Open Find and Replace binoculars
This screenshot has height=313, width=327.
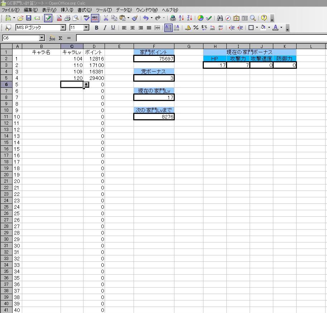(220, 18)
